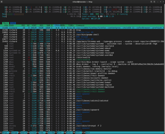Click F7 Nice - in the bottom bar

pyautogui.click(x=59, y=133)
